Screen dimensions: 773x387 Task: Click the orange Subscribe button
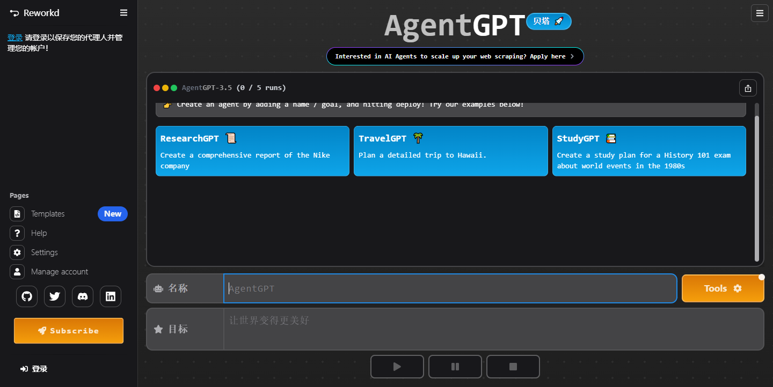(69, 331)
